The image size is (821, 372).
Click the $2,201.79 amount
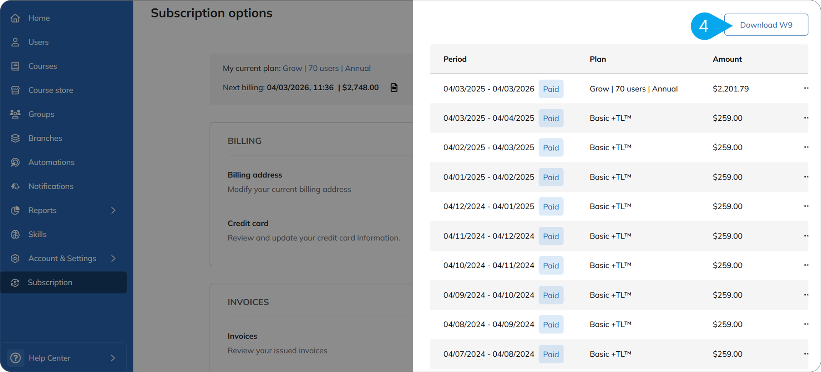(x=731, y=89)
